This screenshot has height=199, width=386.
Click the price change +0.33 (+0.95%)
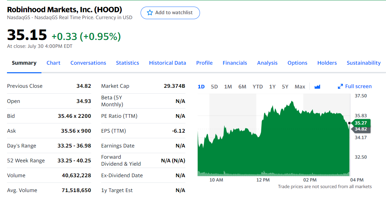tap(86, 36)
